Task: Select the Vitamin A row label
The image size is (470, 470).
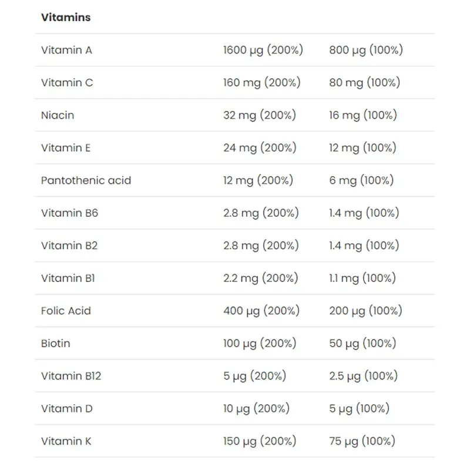Action: (x=66, y=51)
